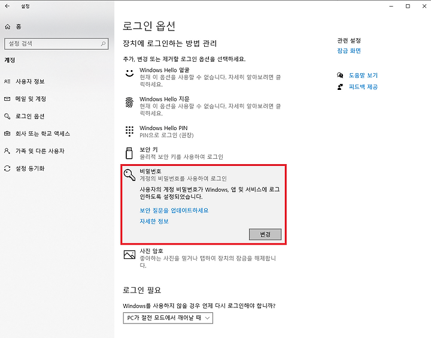Click the home icon in the sidebar
This screenshot has height=338, width=431.
pos(8,27)
